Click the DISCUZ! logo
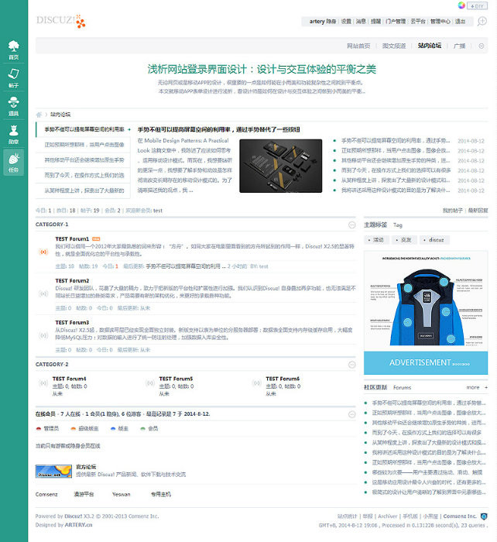497x542 pixels. pos(61,21)
